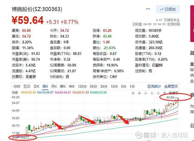Screen dimensions: 194x141
Task: Switch to the 1分 chart tab
Action: [x=132, y=86]
